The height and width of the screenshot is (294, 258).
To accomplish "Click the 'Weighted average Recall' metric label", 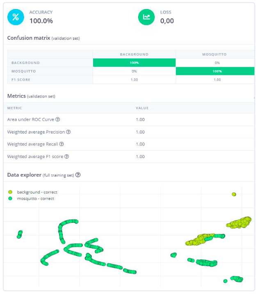I will pos(33,144).
